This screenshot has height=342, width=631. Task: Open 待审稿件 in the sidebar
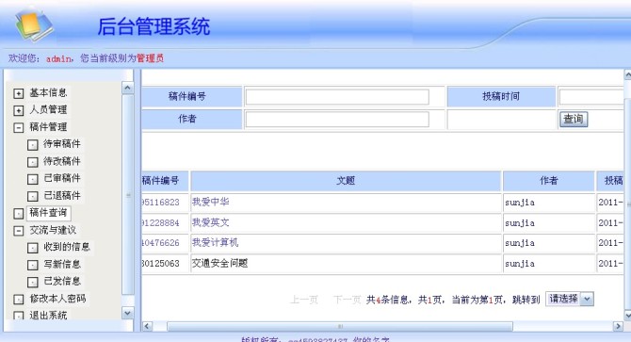point(62,144)
